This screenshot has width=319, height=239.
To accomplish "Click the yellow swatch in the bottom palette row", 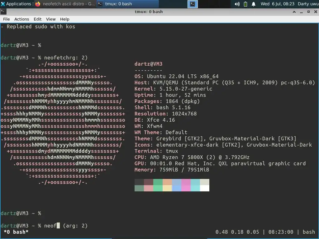I will click(167, 188).
